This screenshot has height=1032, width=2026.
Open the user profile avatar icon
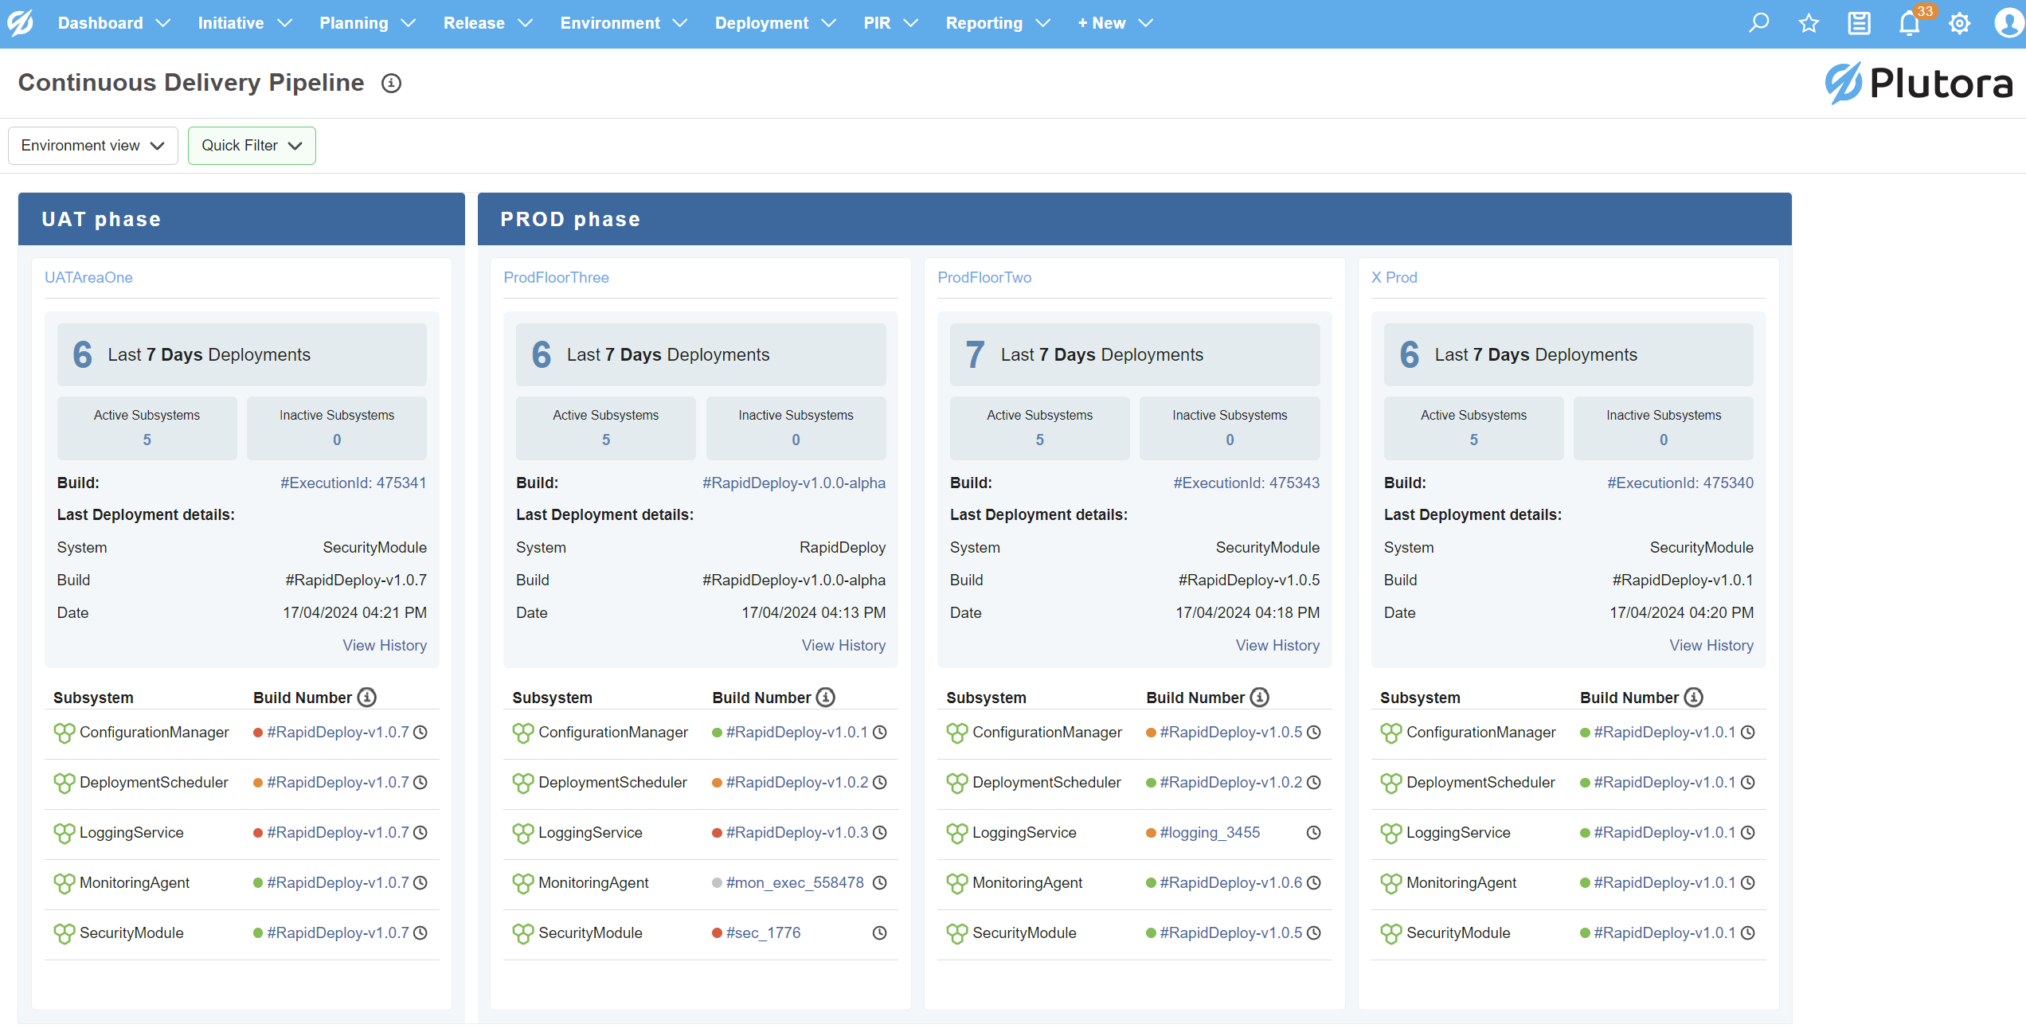pos(2008,23)
